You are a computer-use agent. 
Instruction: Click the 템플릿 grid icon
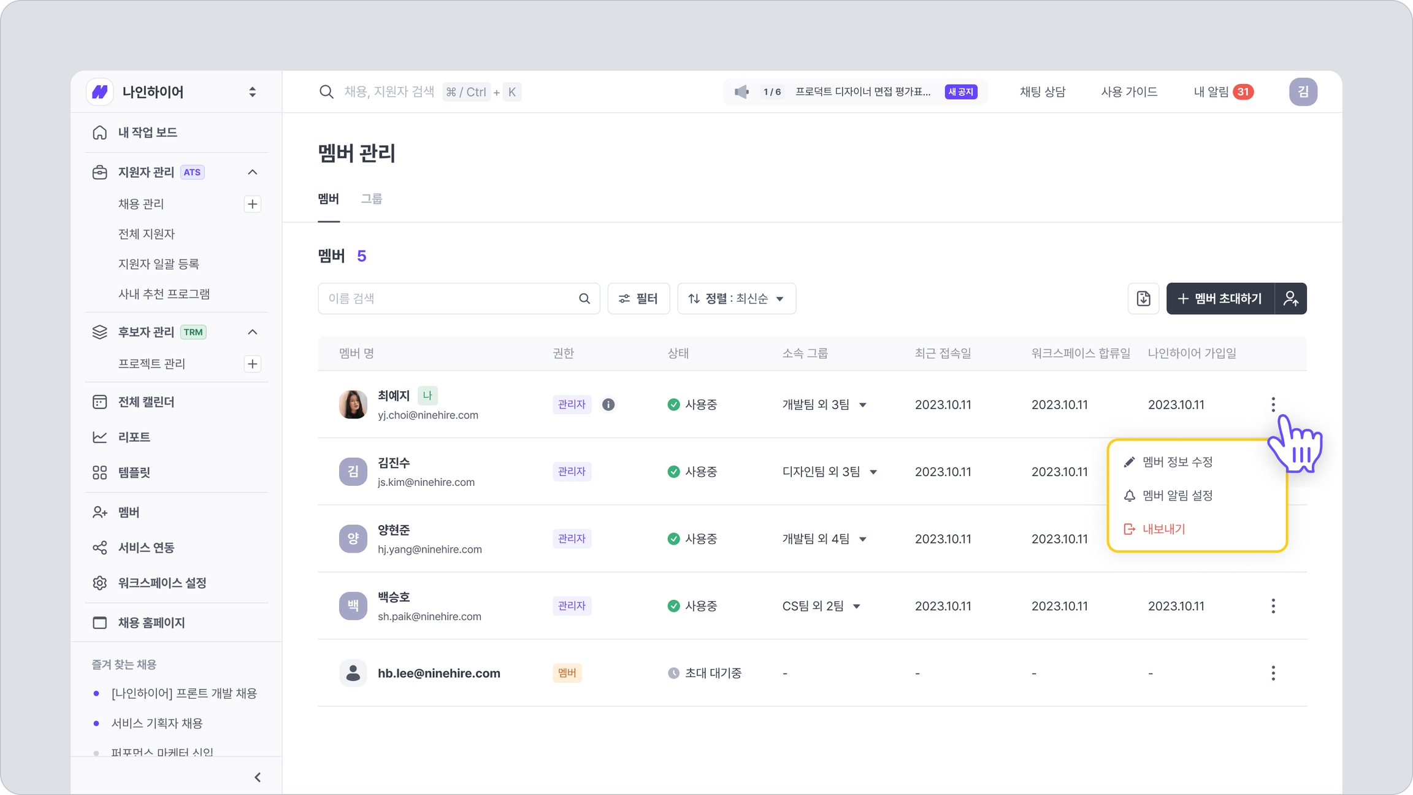(x=99, y=472)
